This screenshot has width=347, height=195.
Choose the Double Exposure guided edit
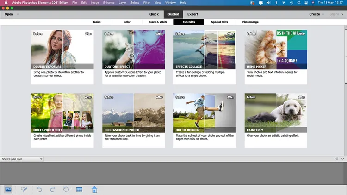[x=62, y=57]
